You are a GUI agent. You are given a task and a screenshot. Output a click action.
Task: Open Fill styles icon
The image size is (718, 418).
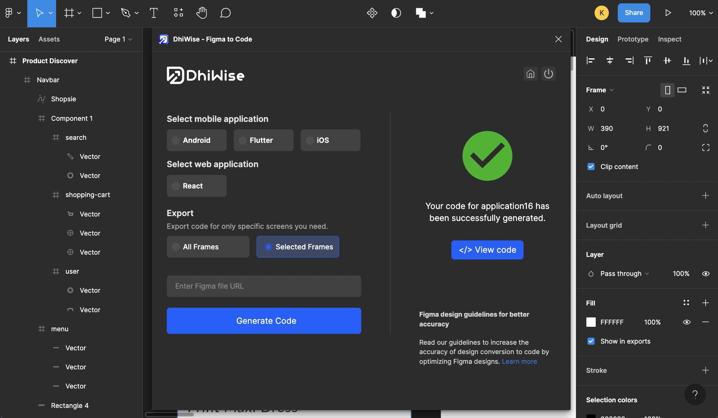point(686,303)
